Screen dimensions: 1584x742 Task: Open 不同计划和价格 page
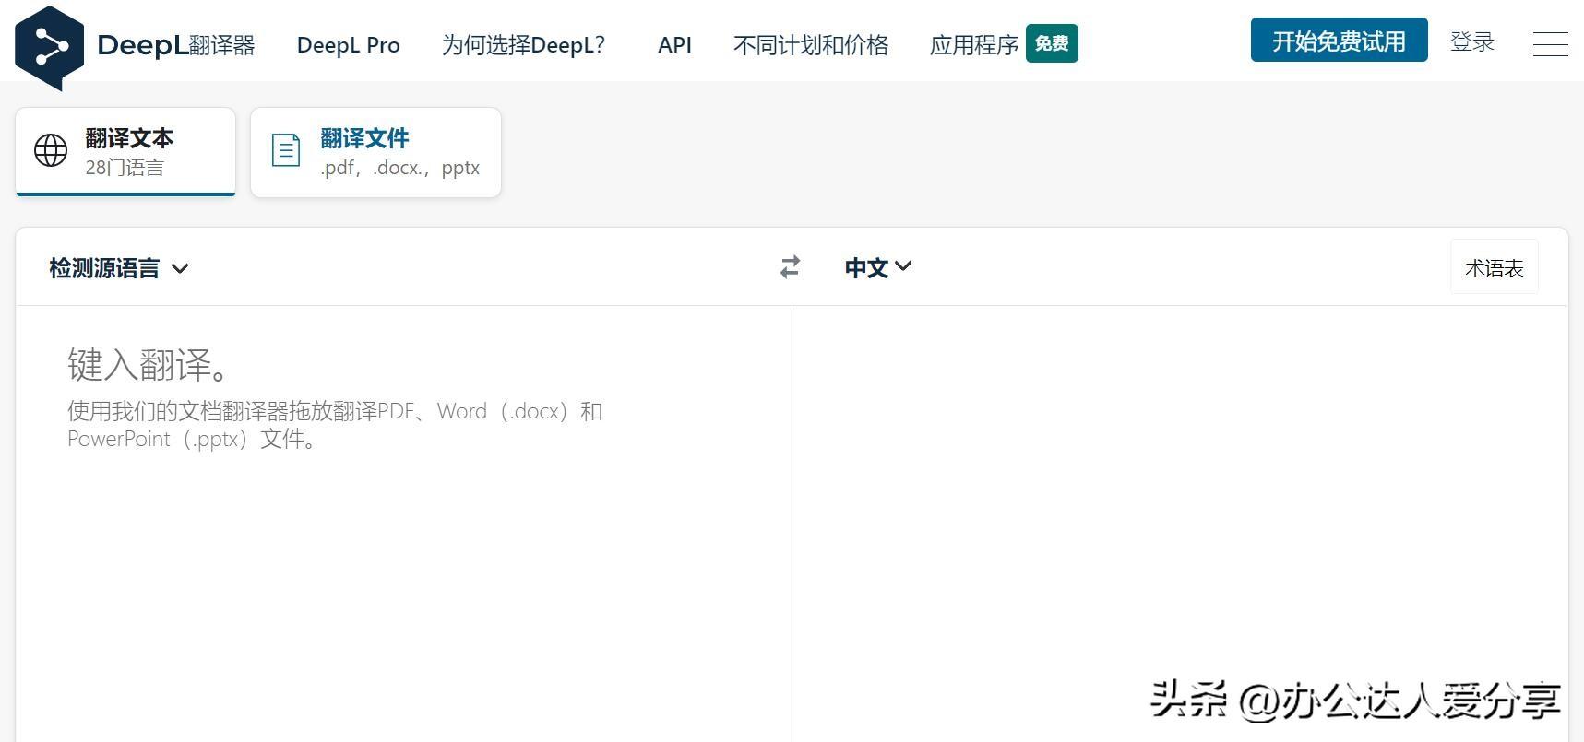[810, 45]
